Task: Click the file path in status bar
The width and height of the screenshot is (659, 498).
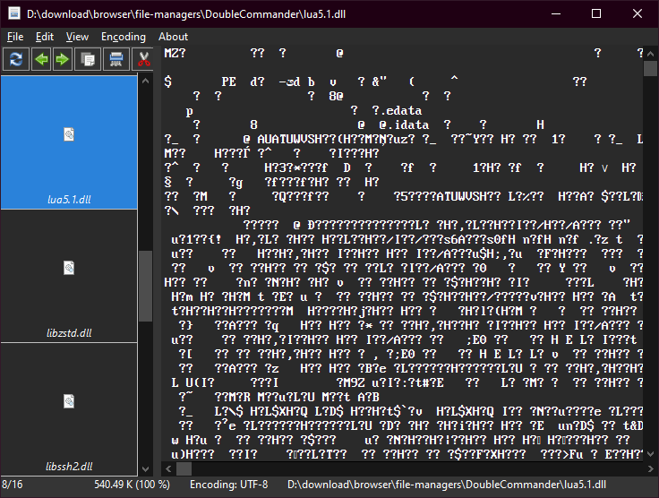Action: [448, 485]
